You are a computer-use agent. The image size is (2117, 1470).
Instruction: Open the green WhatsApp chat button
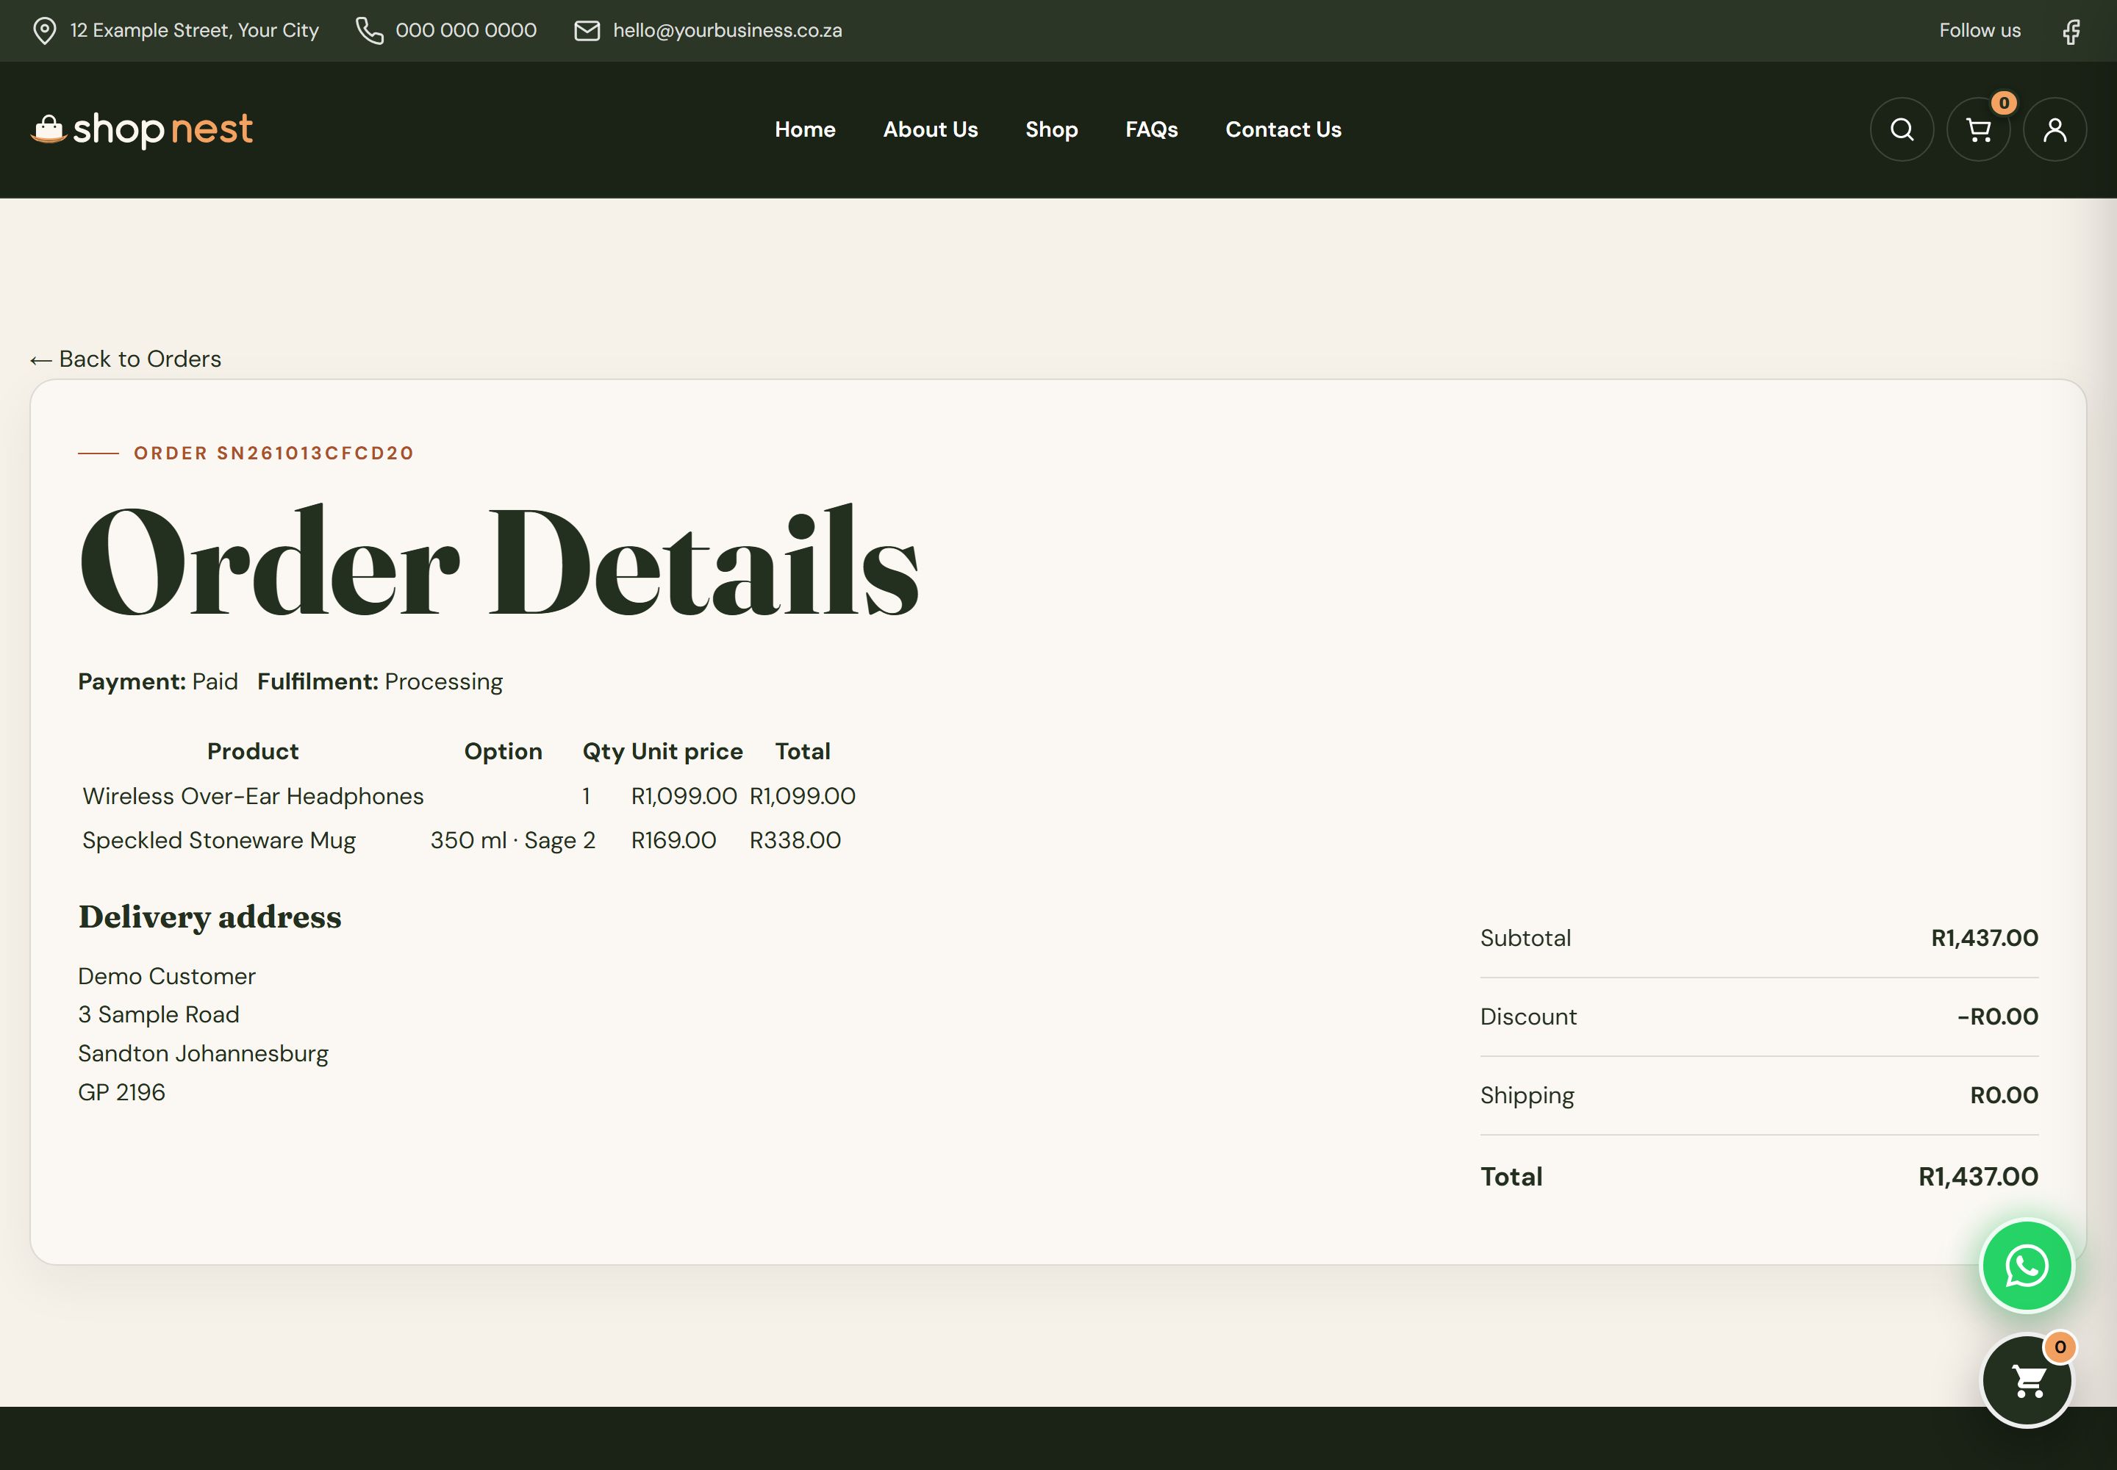click(x=2027, y=1266)
